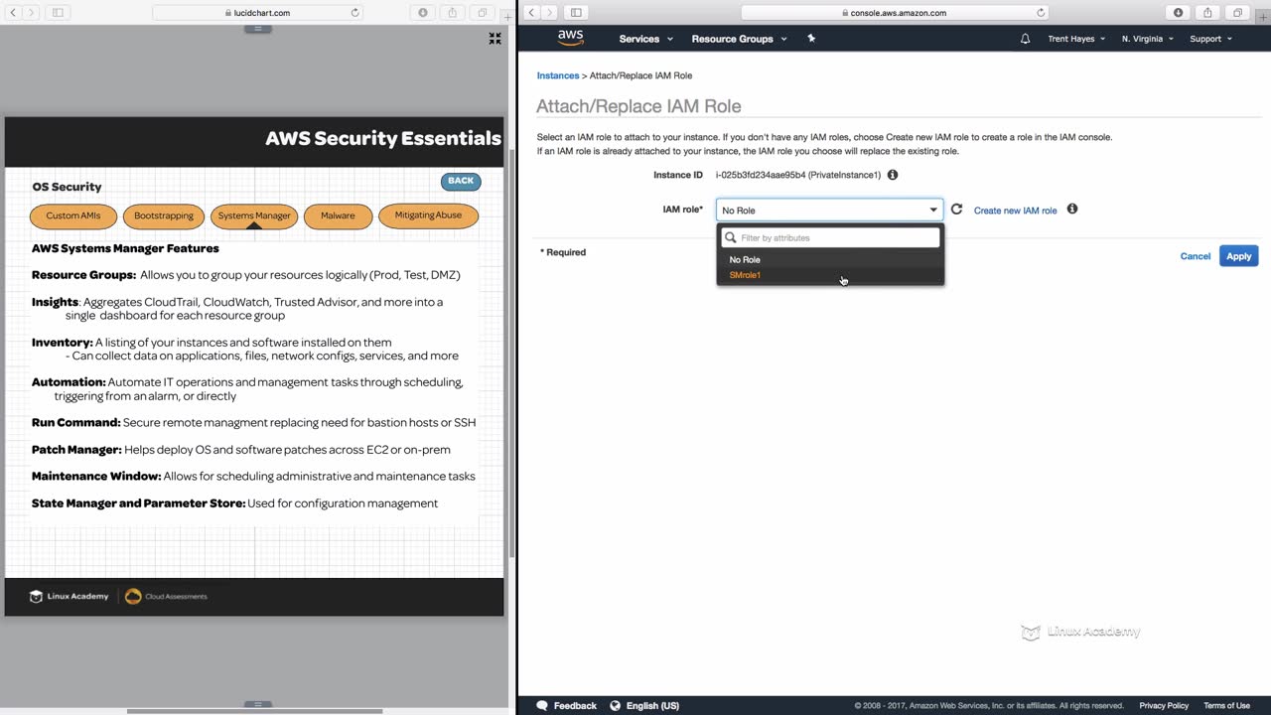Select the No Role option in the list
Viewport: 1271px width, 715px height.
pyautogui.click(x=830, y=259)
